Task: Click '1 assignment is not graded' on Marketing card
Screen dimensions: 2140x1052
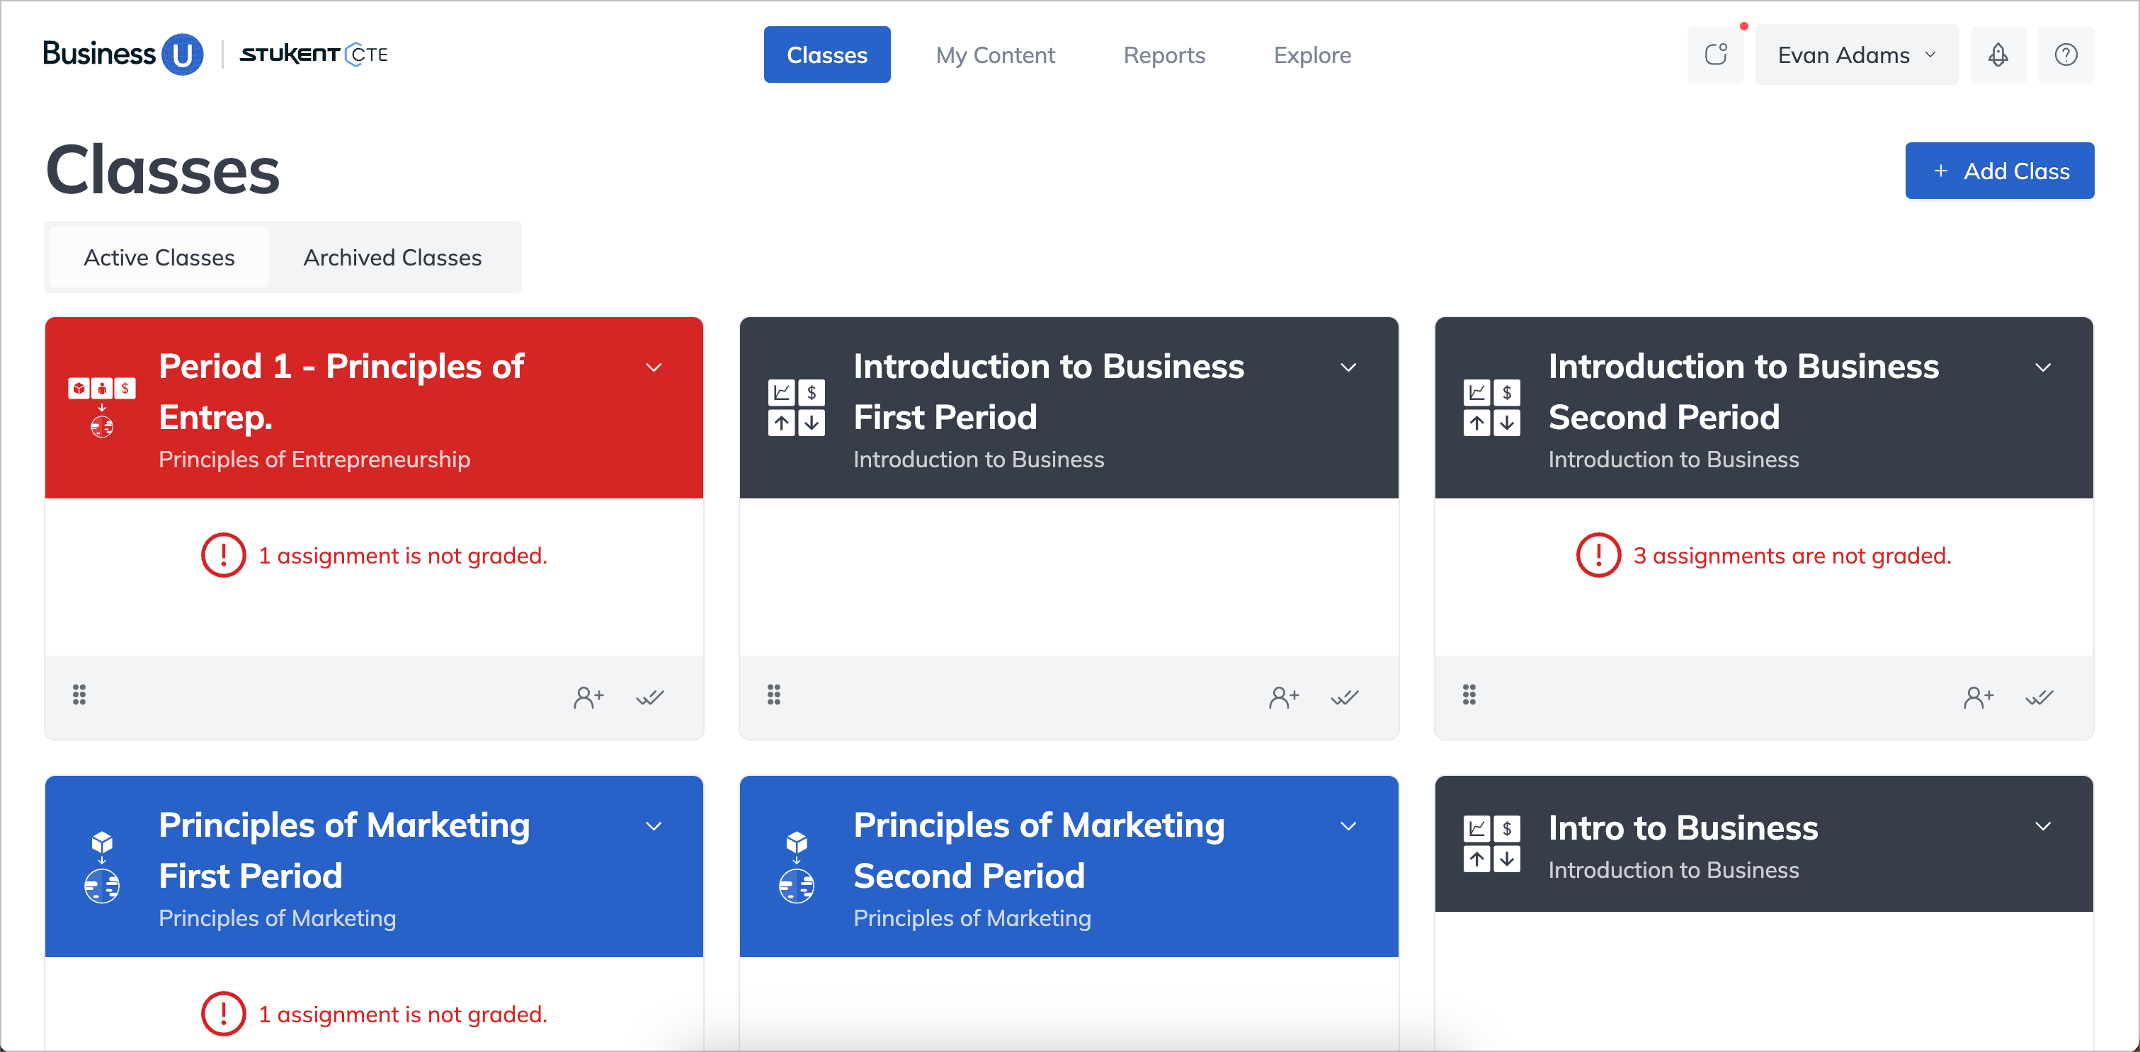Action: pos(402,1014)
